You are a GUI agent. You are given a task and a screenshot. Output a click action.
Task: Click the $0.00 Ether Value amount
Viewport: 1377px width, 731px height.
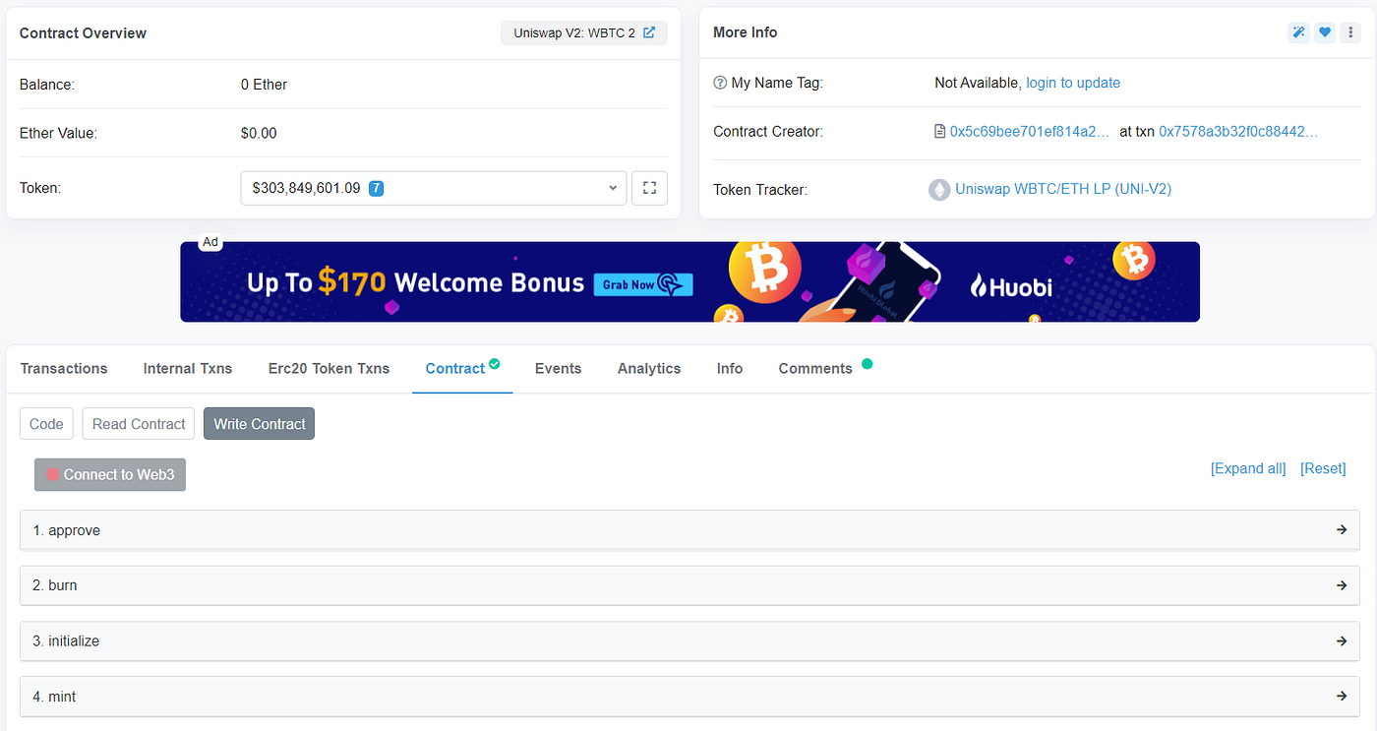click(259, 133)
